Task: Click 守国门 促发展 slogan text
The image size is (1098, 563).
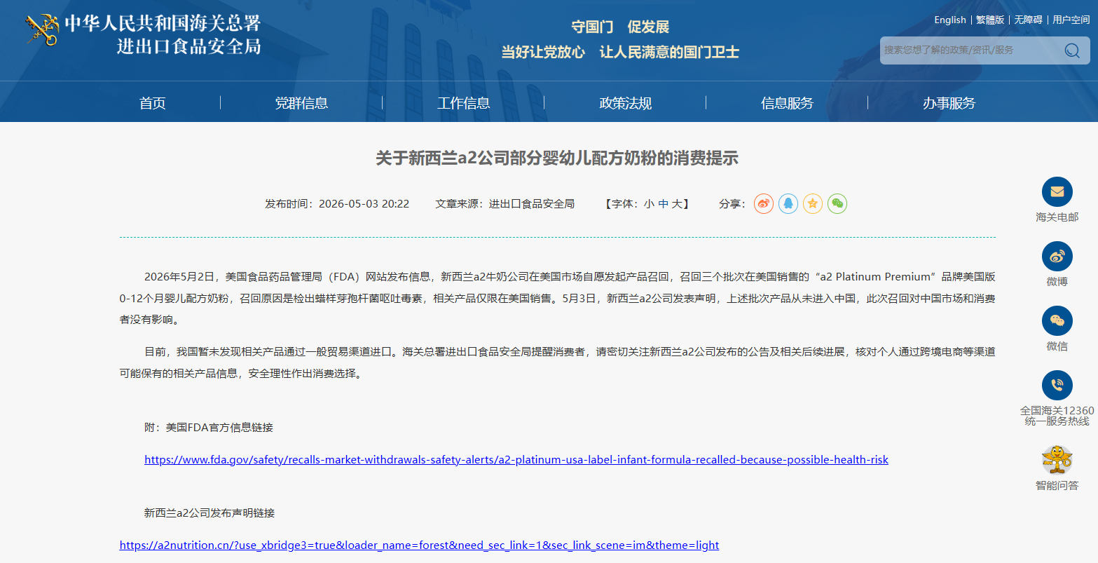Action: (x=620, y=27)
